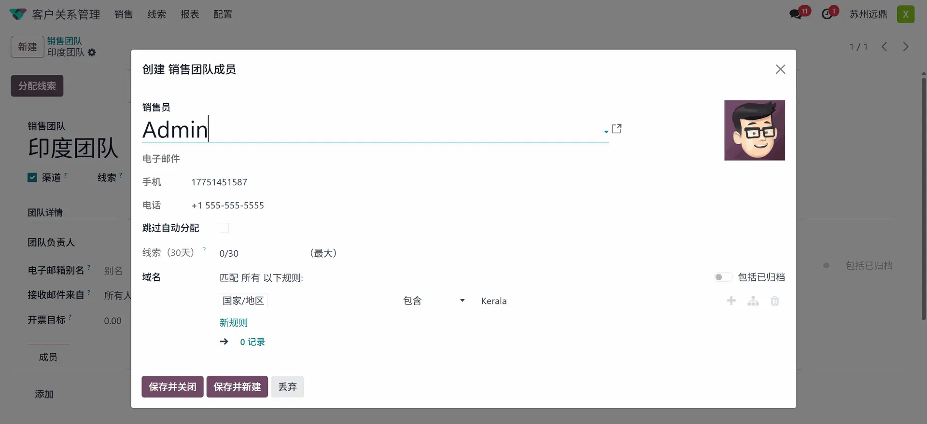
Task: Toggle the 包括已归档 switch in dialog
Action: pos(723,277)
